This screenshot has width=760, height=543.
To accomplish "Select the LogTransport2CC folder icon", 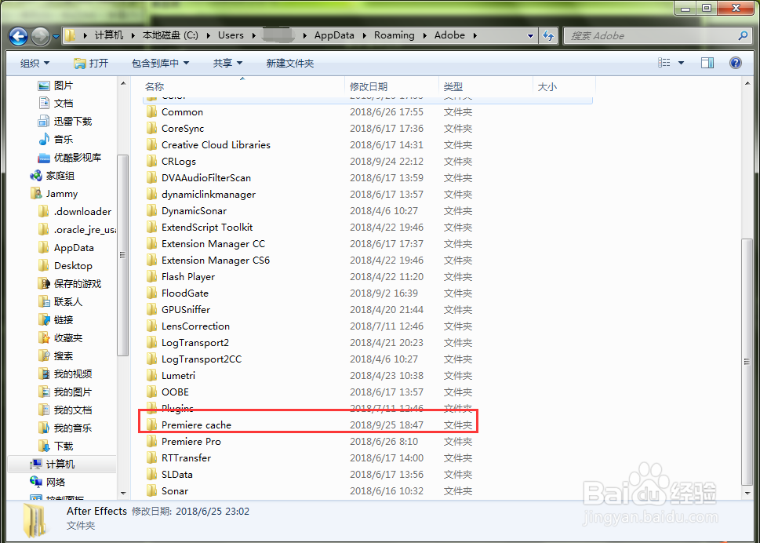I will [x=151, y=359].
